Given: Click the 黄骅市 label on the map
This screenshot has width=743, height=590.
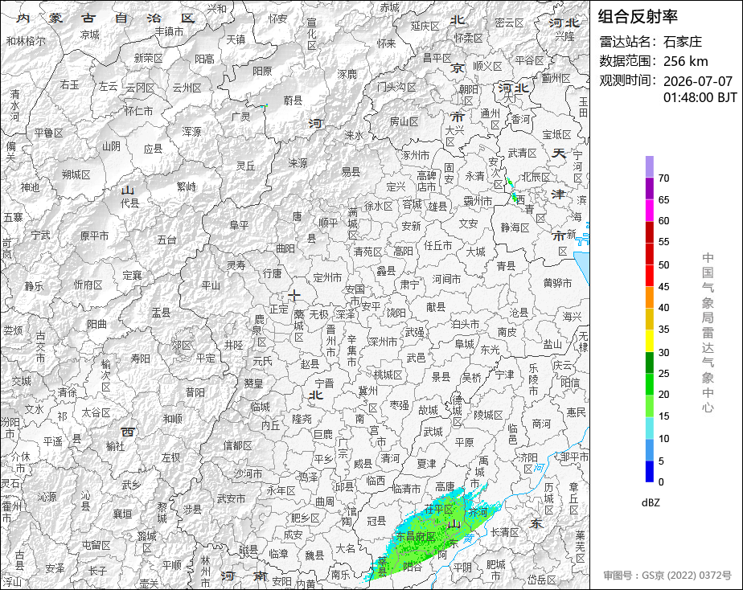Looking at the screenshot, I should click(557, 283).
